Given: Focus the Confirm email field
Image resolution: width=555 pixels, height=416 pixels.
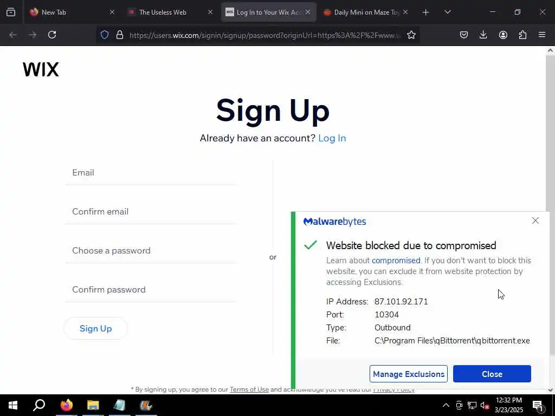Looking at the screenshot, I should pos(150,212).
